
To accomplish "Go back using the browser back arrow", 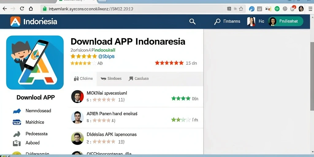I will pos(4,9).
